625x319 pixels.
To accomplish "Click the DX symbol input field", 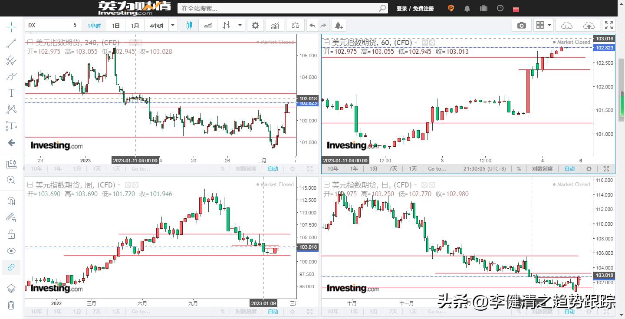I will click(46, 26).
